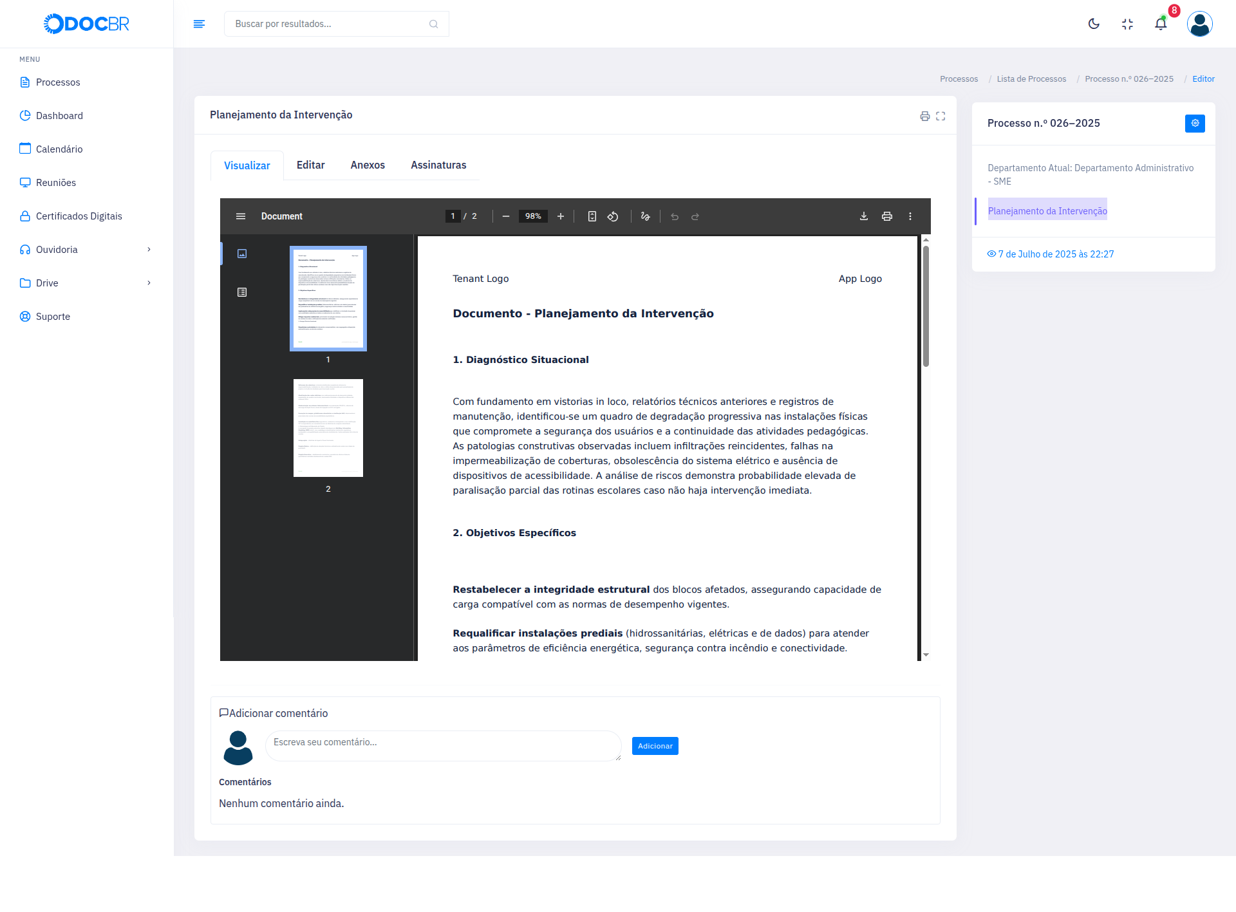This screenshot has width=1236, height=912.
Task: Show document outline view in sidebar
Action: point(242,292)
